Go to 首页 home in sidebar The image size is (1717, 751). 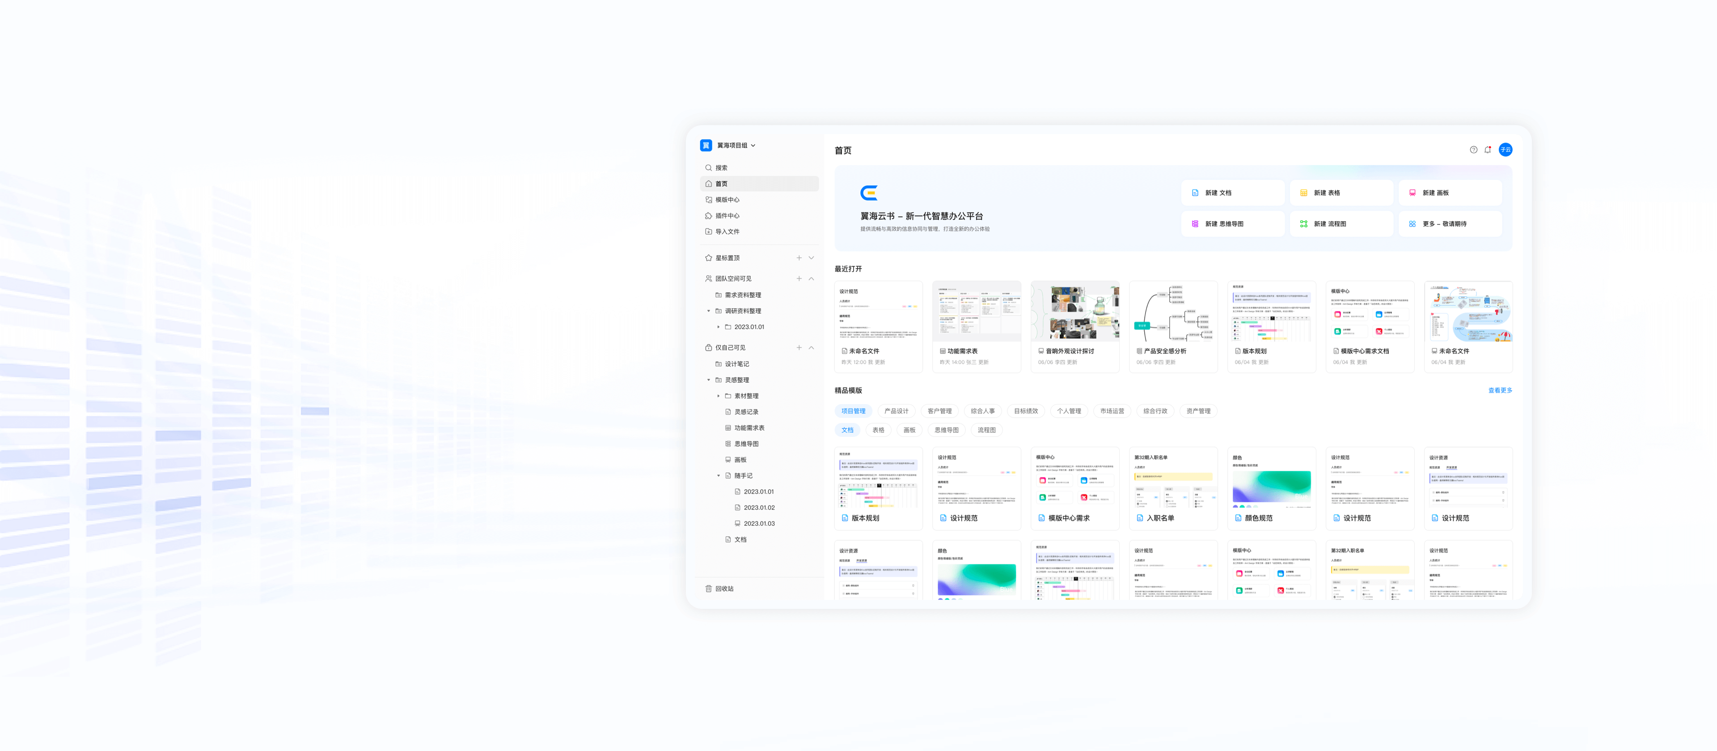coord(721,184)
